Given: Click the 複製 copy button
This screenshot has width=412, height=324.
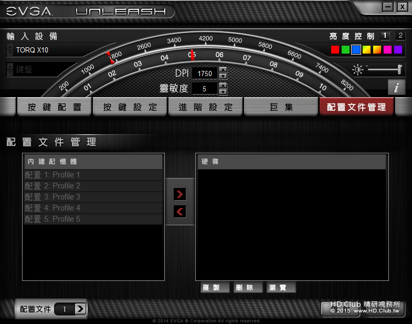Looking at the screenshot, I should click(215, 287).
